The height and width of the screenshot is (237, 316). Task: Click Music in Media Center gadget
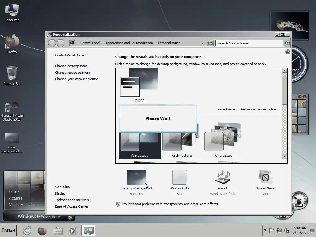pos(14,192)
